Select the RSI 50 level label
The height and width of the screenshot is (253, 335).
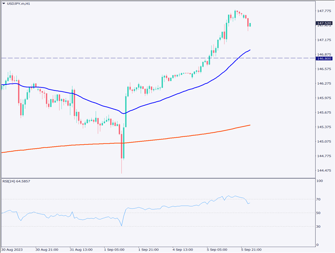pos(318,213)
